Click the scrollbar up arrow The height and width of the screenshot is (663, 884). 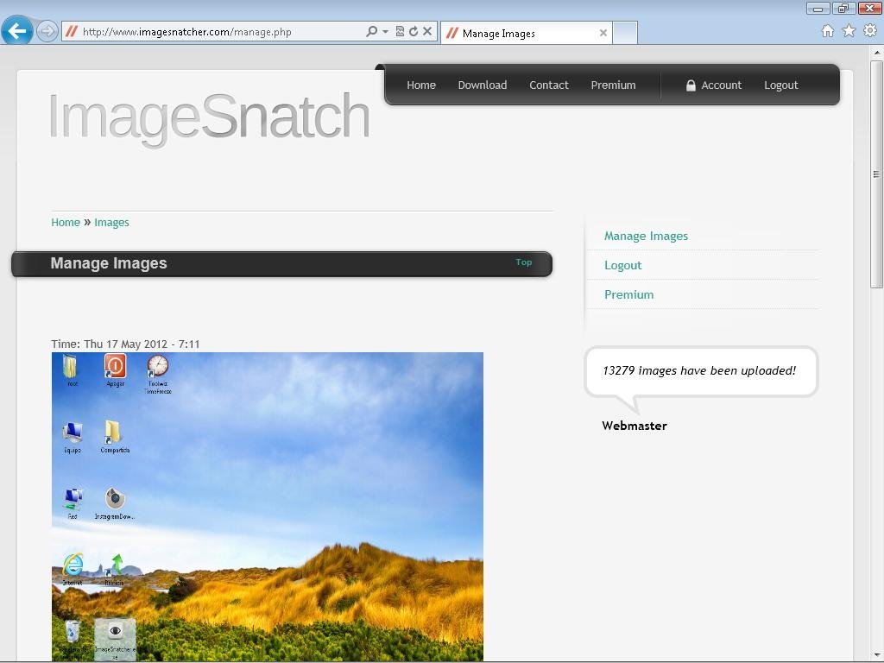click(876, 53)
